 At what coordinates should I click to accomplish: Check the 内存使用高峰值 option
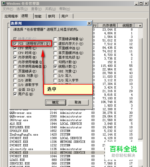(15, 66)
